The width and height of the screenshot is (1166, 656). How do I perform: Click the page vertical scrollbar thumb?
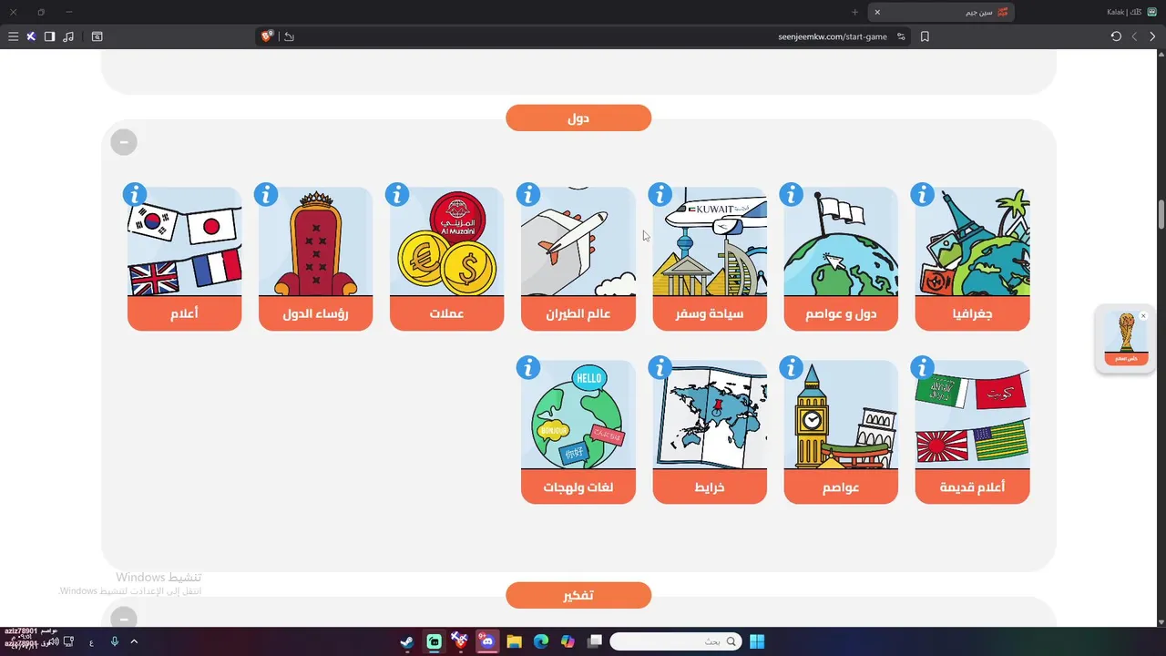point(1161,215)
